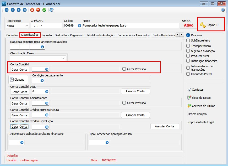Open Carteira de Titulos

pos(201,106)
